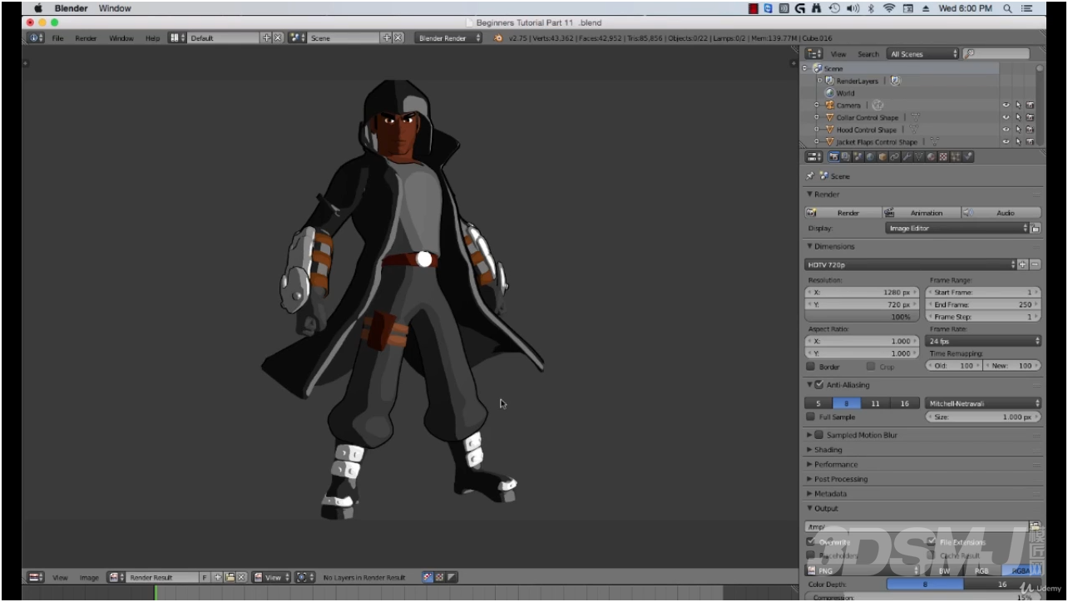Open the Scene properties tab icon
This screenshot has height=602, width=1068.
pyautogui.click(x=858, y=157)
